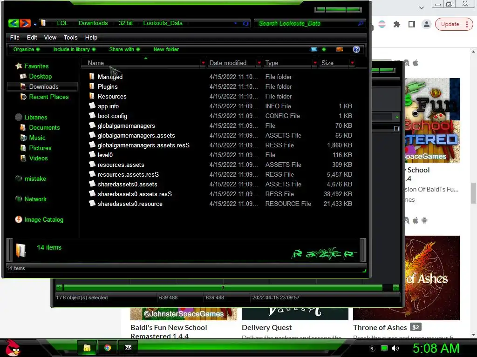Select the app.info file
This screenshot has width=477, height=357.
click(x=108, y=106)
